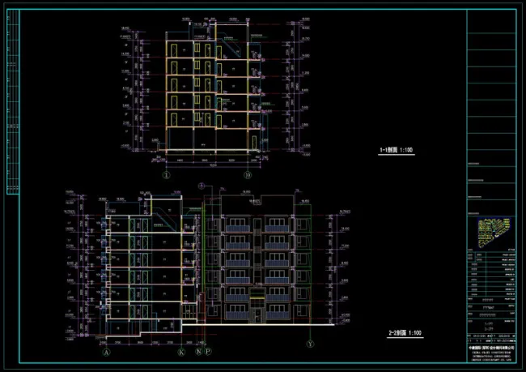
Task: Select the 1-1 section 1:100 title text
Action: point(396,151)
